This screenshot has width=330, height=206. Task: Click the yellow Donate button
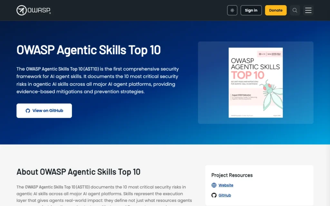(276, 10)
